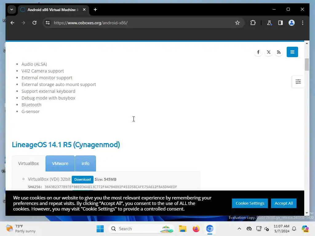Image resolution: width=315 pixels, height=236 pixels.
Task: Toggle the browser side panel
Action: pos(281,23)
